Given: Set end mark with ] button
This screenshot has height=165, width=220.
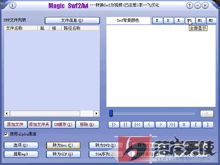Looking at the screenshot, I should (208, 125).
